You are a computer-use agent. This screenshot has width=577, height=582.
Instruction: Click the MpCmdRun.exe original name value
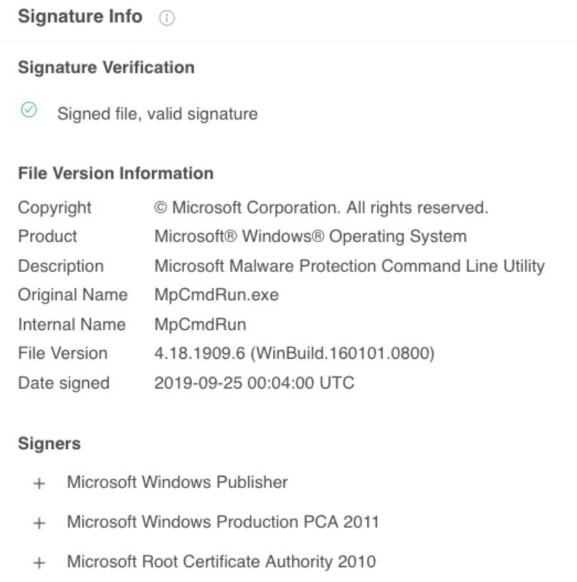[x=216, y=295]
